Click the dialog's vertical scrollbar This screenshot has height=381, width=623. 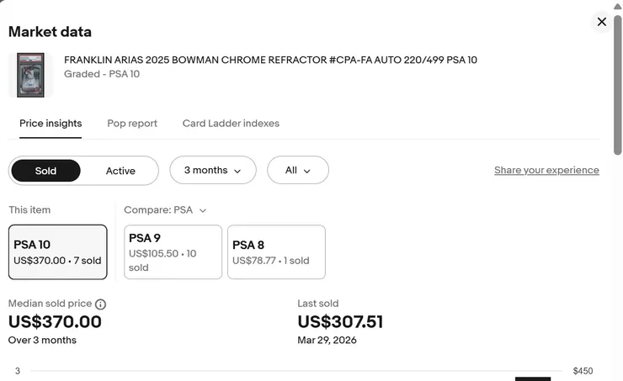click(x=617, y=84)
